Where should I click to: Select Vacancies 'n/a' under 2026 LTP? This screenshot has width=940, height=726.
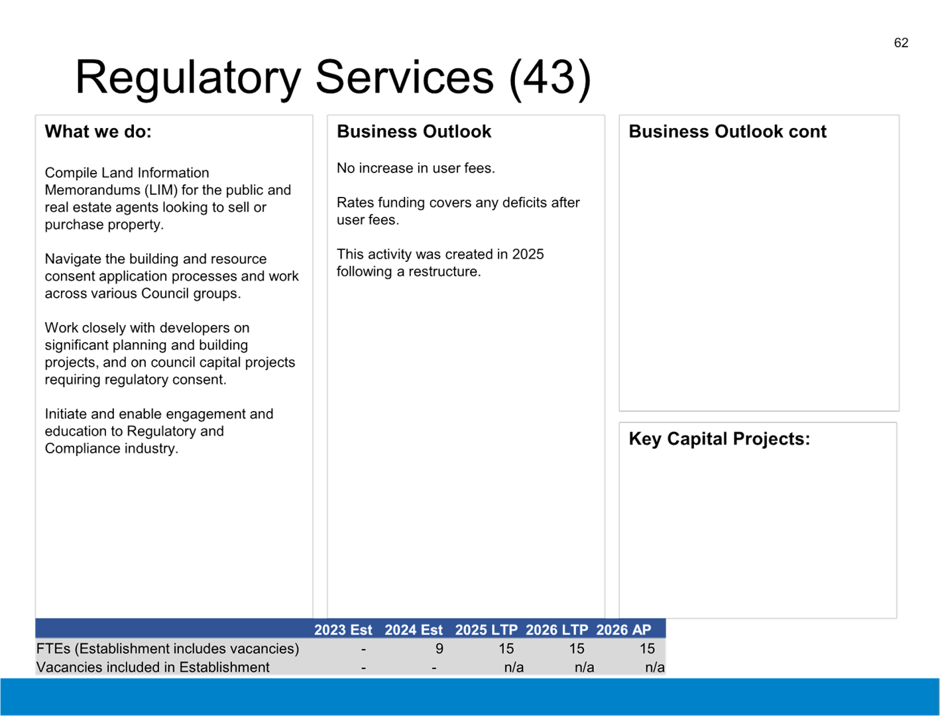pyautogui.click(x=584, y=668)
